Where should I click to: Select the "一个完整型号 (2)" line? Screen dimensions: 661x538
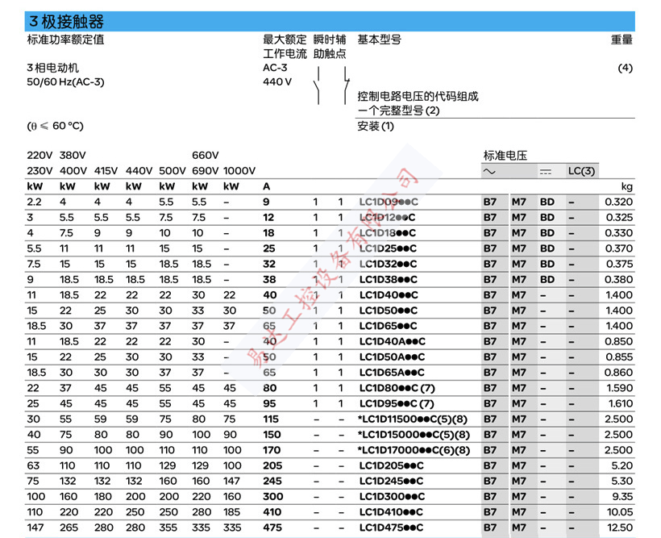pyautogui.click(x=398, y=111)
